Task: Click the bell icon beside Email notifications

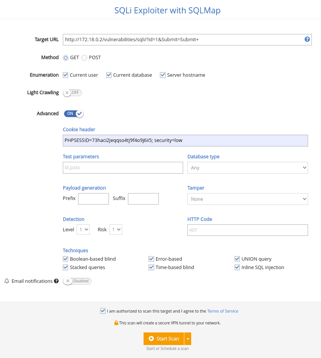Action: [x=6, y=281]
